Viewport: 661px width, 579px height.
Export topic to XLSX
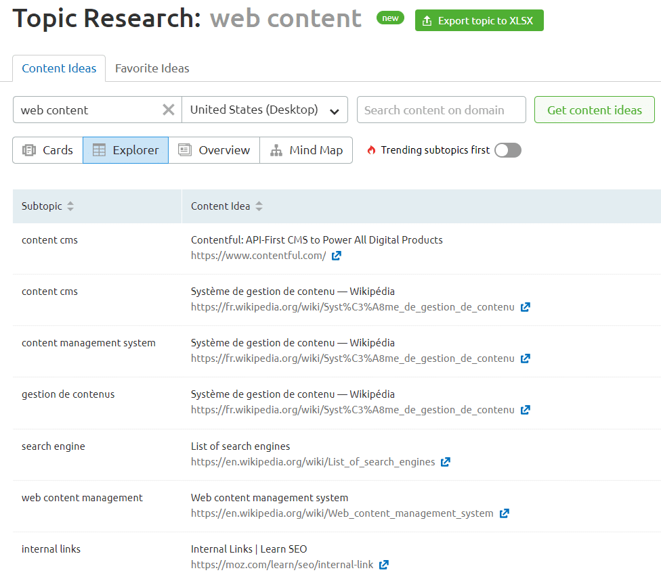[x=479, y=20]
